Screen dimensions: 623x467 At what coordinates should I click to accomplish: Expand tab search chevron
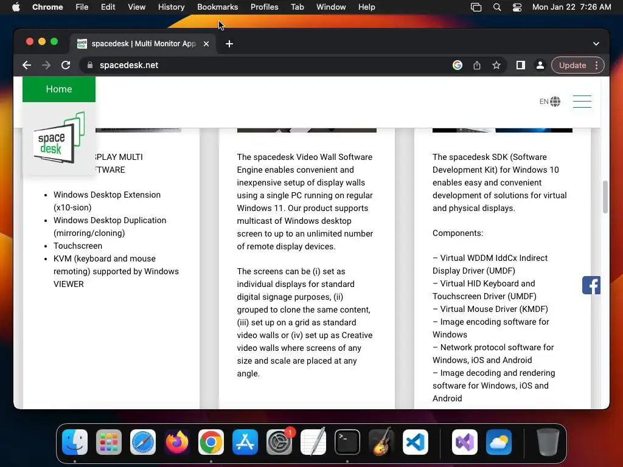(x=596, y=44)
